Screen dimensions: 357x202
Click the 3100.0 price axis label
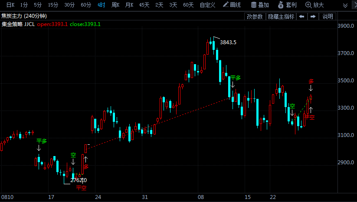pos(346,135)
